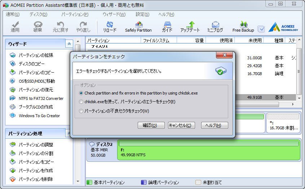Click the キャンセル(C) button

[181, 125]
